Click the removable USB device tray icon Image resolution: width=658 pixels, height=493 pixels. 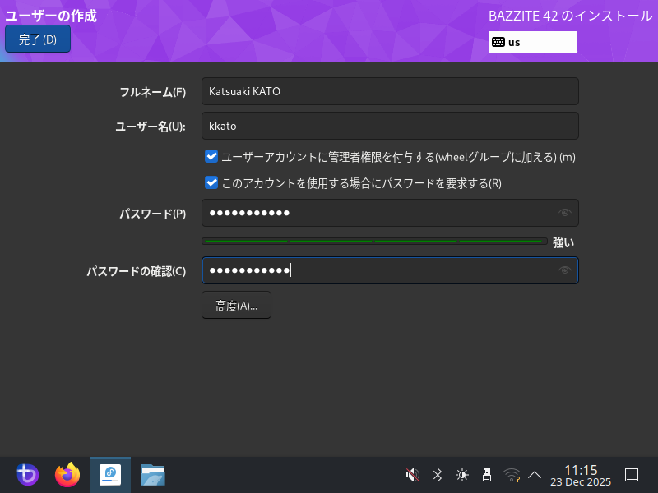click(x=486, y=475)
